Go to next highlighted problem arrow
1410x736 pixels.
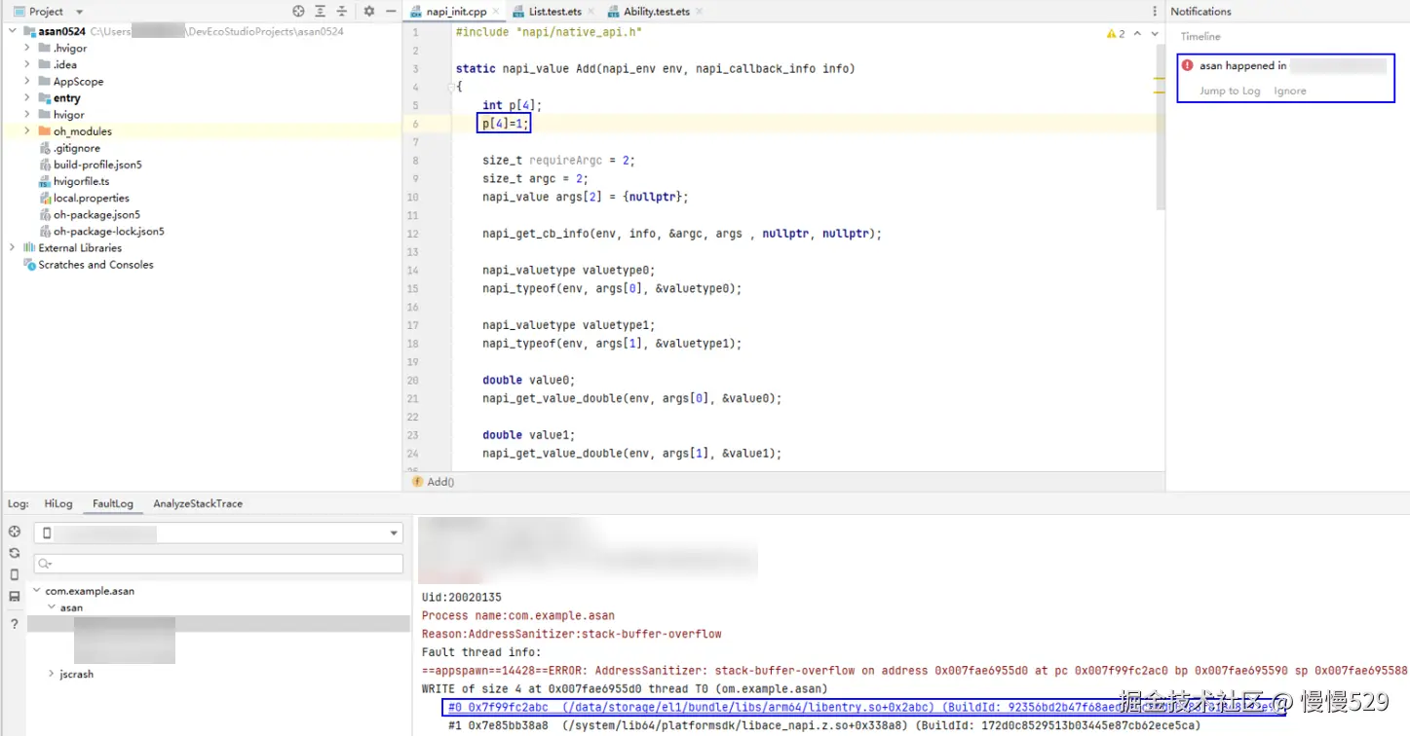tap(1155, 34)
